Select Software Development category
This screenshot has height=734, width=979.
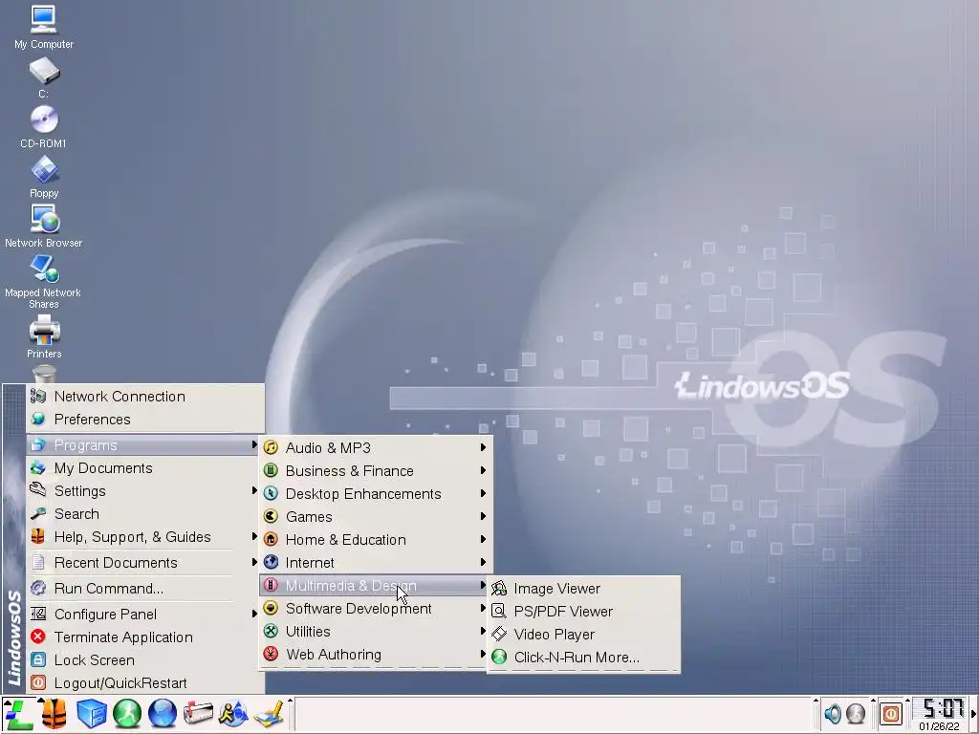[375, 609]
